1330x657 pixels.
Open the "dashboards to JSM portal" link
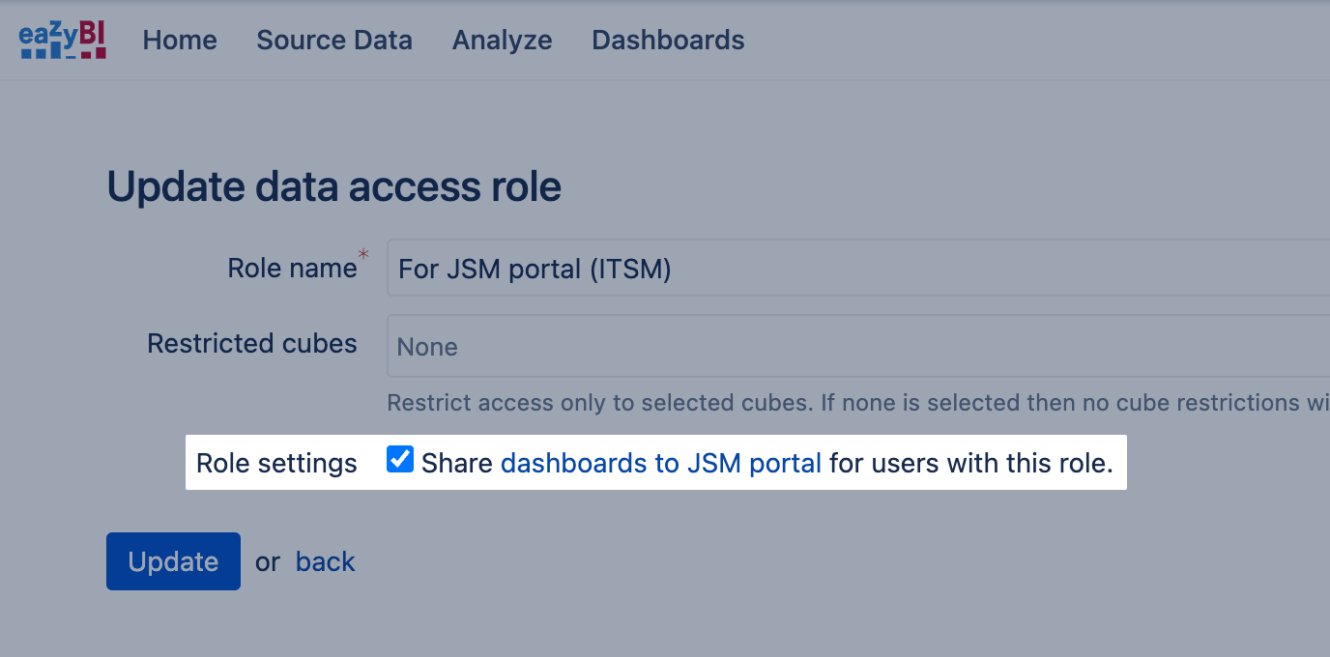661,464
